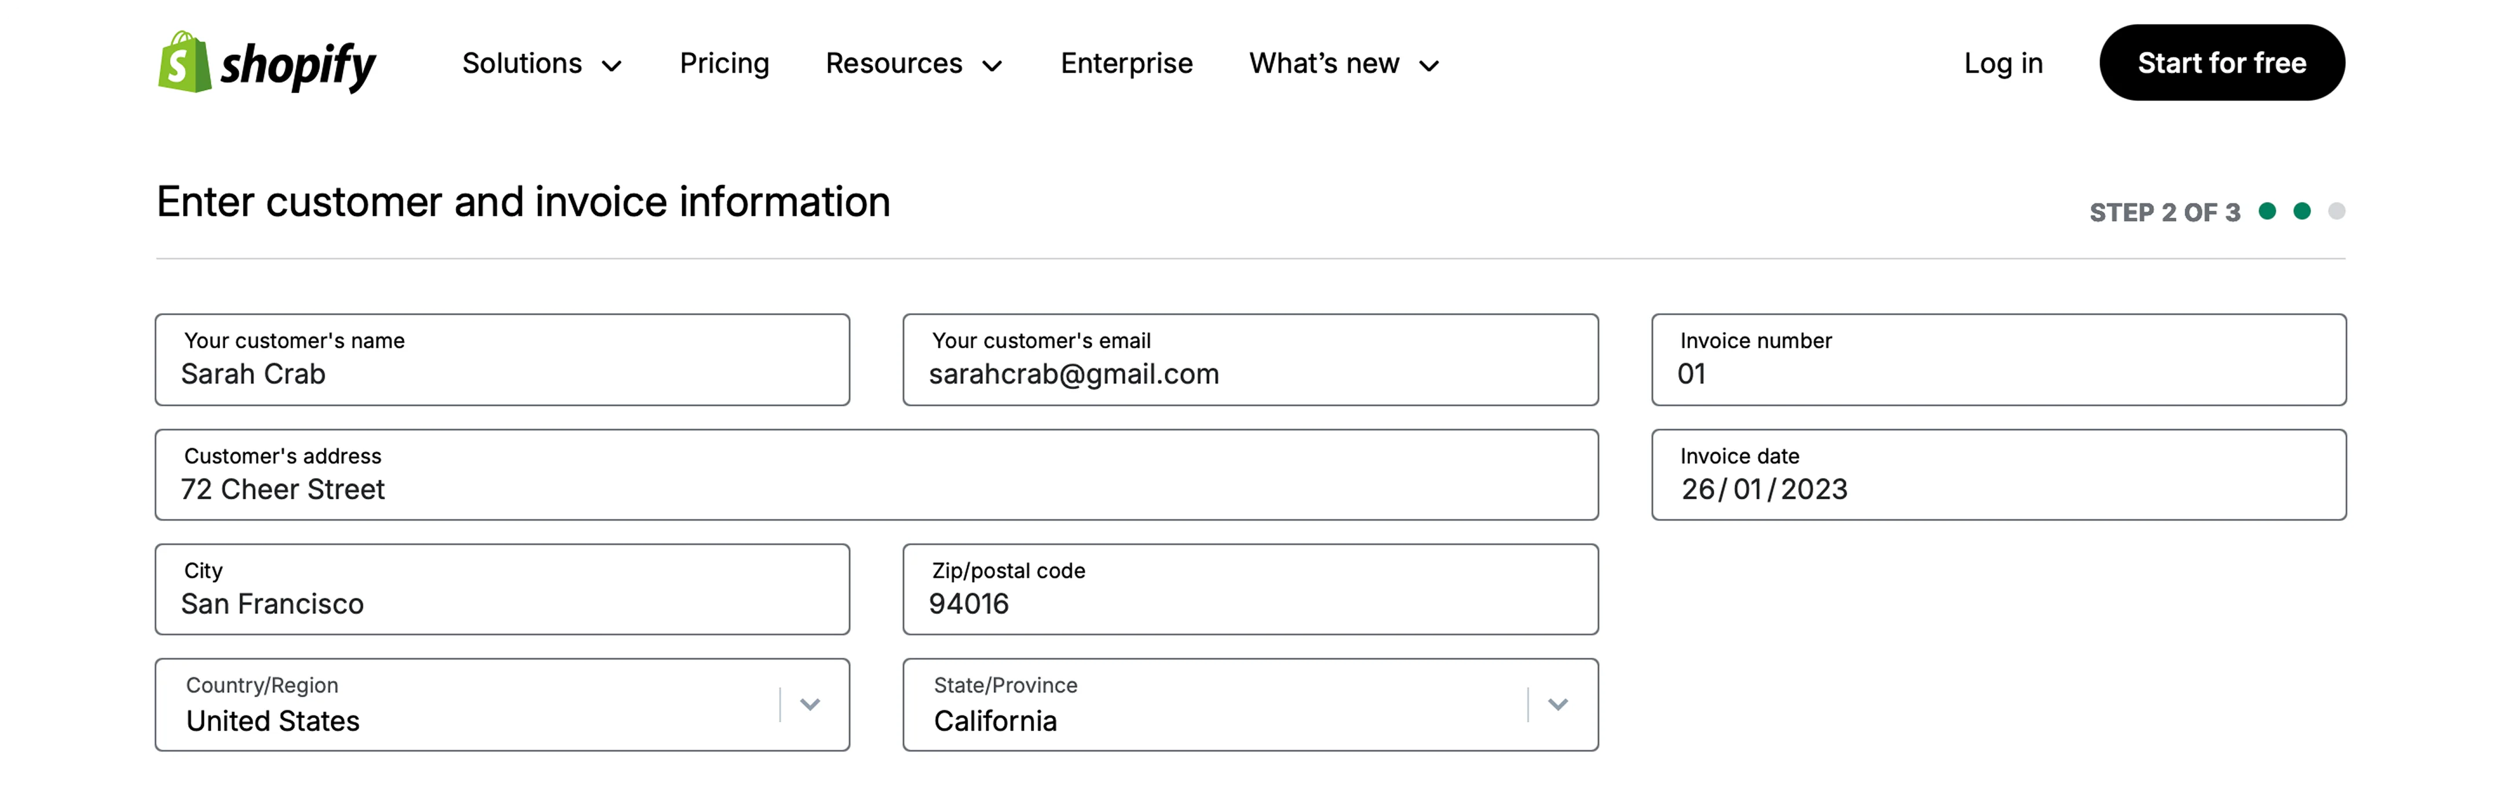
Task: Expand the Solutions menu chevron
Action: [612, 66]
